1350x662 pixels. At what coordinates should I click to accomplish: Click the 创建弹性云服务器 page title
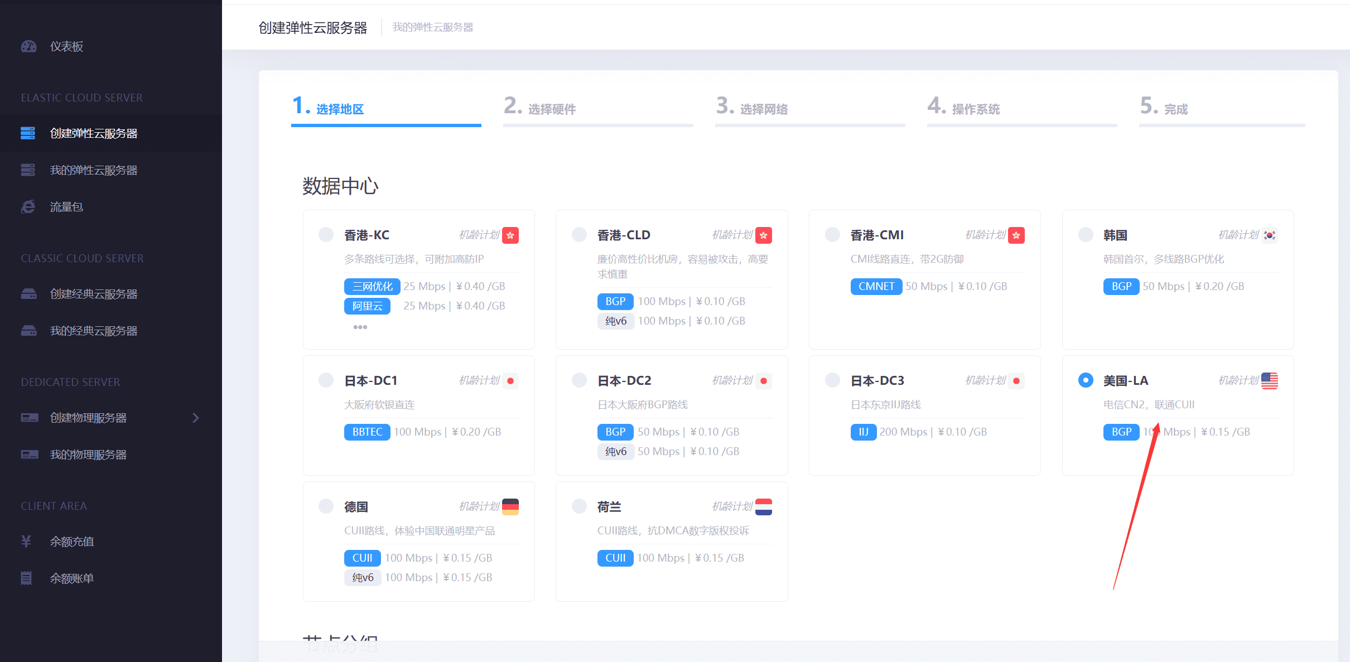pos(313,27)
